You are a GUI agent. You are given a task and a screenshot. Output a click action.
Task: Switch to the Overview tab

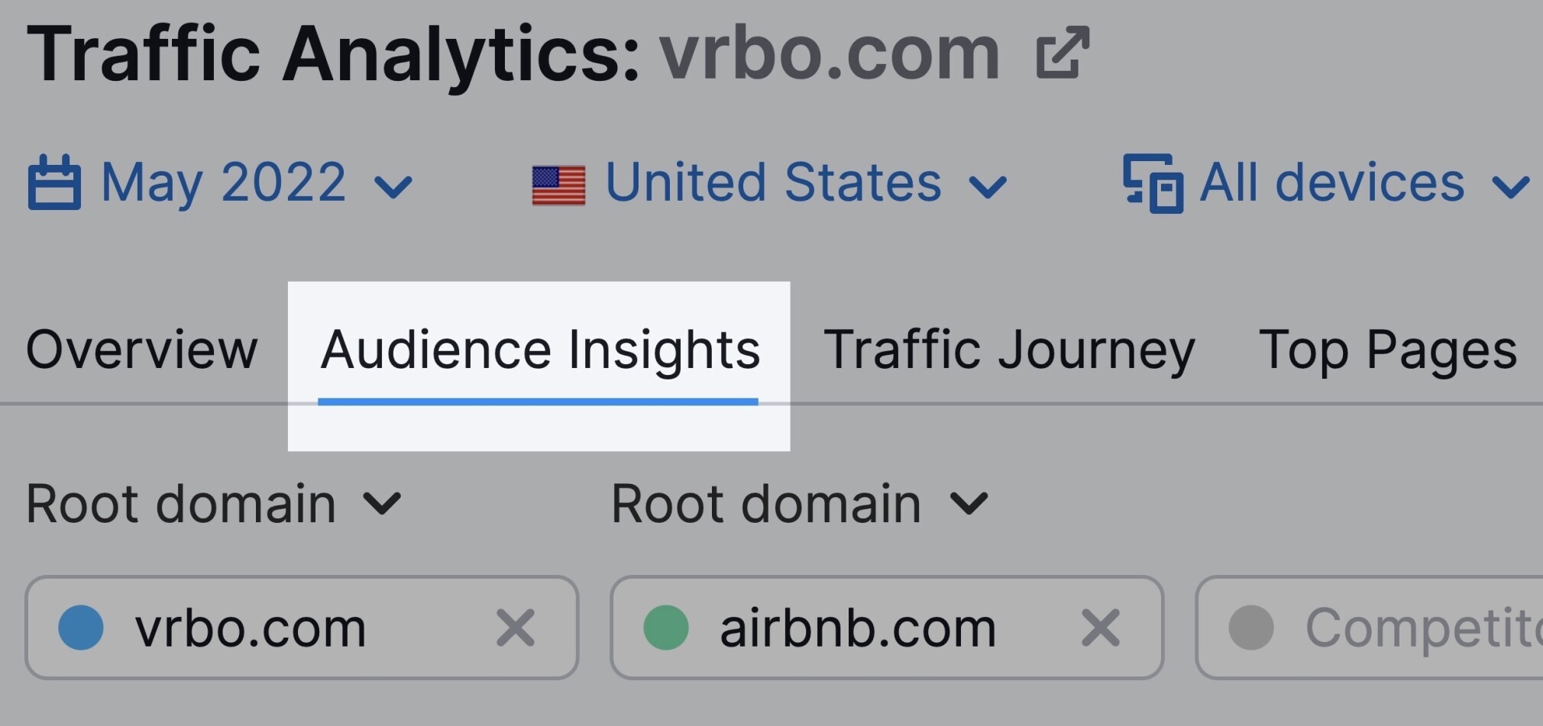[142, 350]
